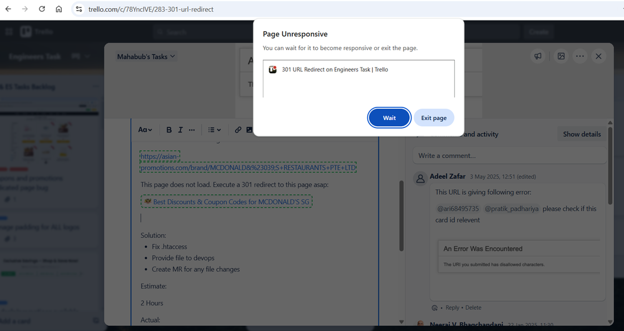The image size is (624, 331).
Task: Click the Solution: heading text
Action: (x=153, y=235)
